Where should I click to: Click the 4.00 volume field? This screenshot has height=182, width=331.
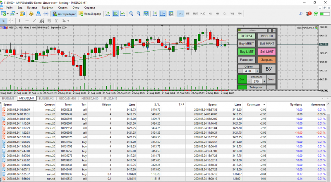coord(249,71)
